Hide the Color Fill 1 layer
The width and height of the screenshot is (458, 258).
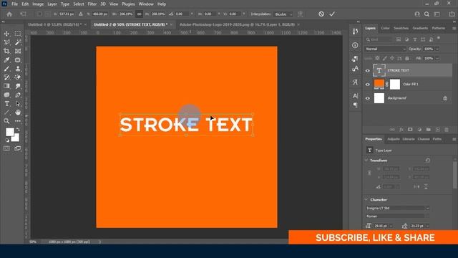(x=367, y=85)
